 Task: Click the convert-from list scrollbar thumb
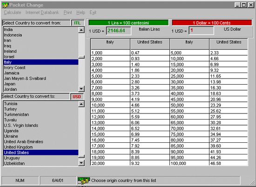[81, 57]
